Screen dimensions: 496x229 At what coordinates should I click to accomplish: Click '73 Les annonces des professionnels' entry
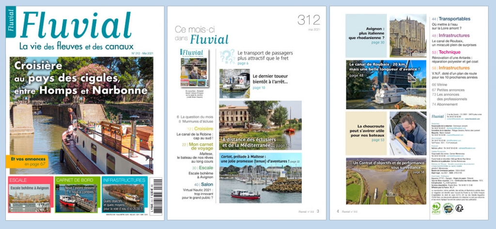449,97
